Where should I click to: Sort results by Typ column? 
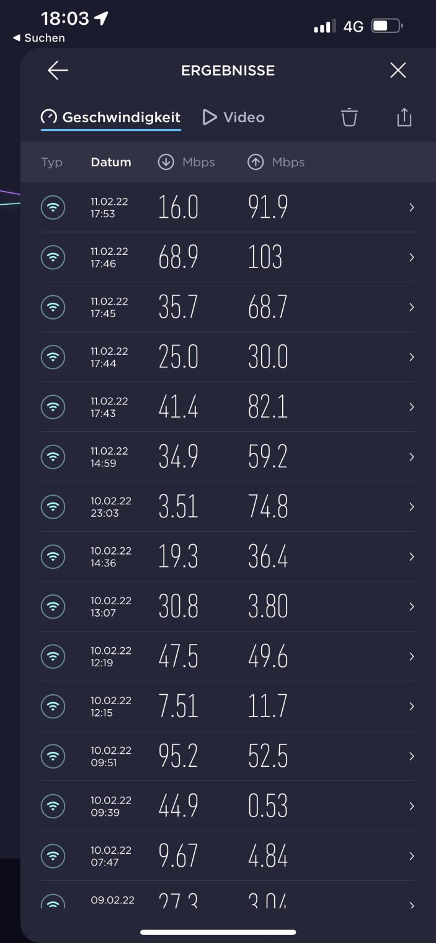pos(52,163)
